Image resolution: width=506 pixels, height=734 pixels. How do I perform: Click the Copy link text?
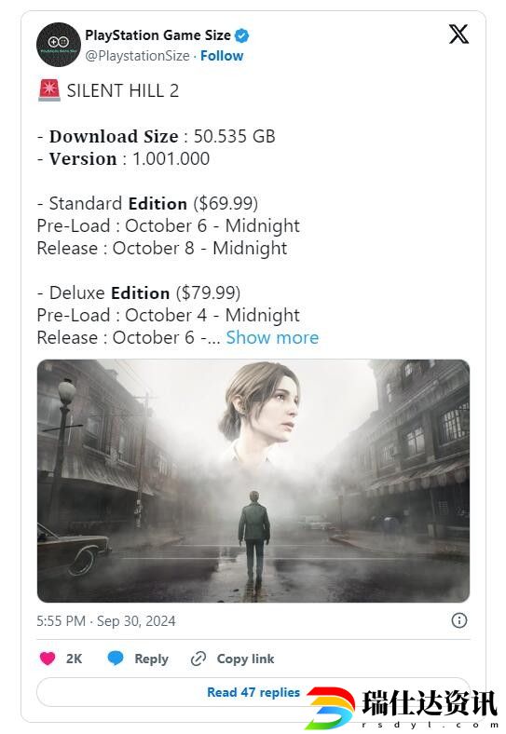pos(245,659)
